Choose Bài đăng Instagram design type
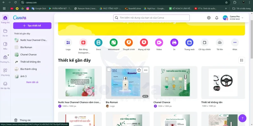This screenshot has height=126, width=253. pos(83,43)
